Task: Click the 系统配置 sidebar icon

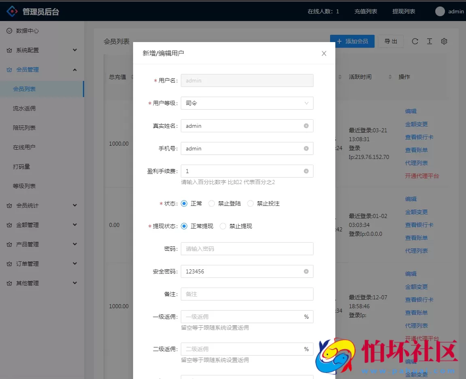Action: coord(9,50)
